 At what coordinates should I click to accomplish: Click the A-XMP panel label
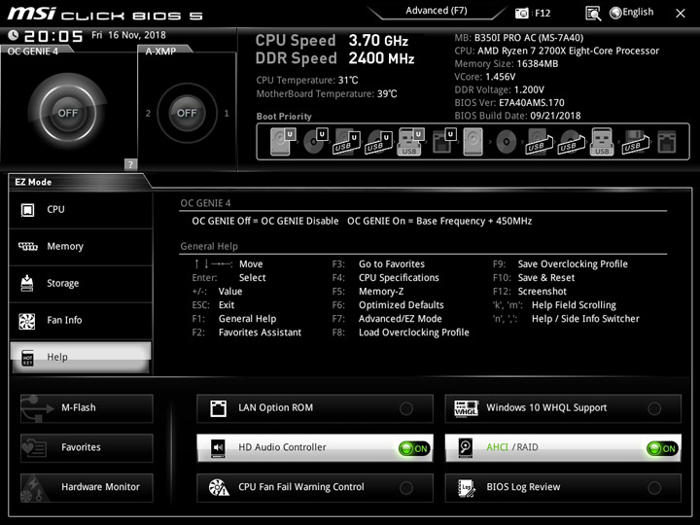click(x=160, y=51)
